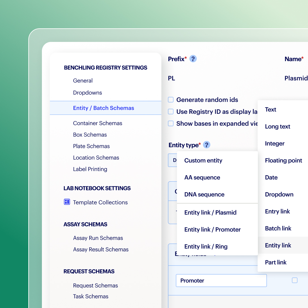This screenshot has height=308, width=308.
Task: Pick DNA sequence option
Action: click(217, 194)
